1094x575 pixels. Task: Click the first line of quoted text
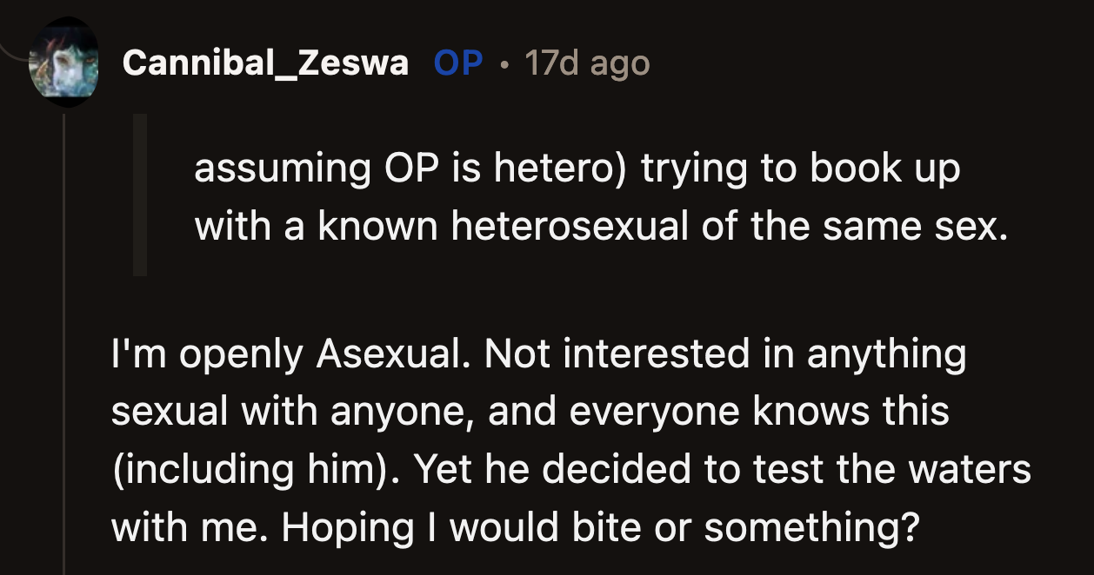pos(578,169)
